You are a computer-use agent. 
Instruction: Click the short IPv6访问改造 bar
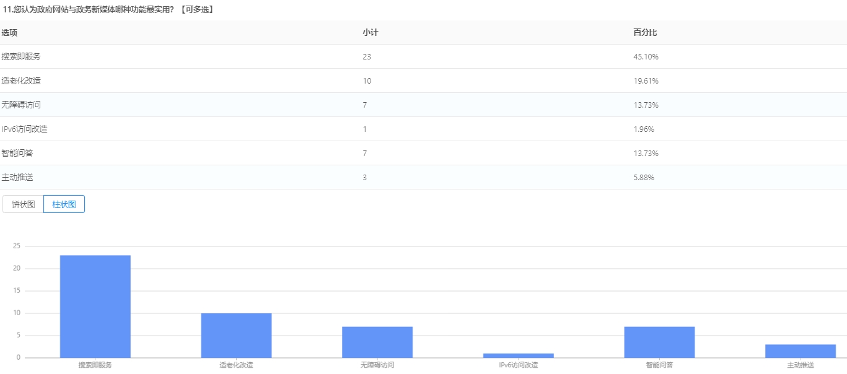tap(519, 355)
